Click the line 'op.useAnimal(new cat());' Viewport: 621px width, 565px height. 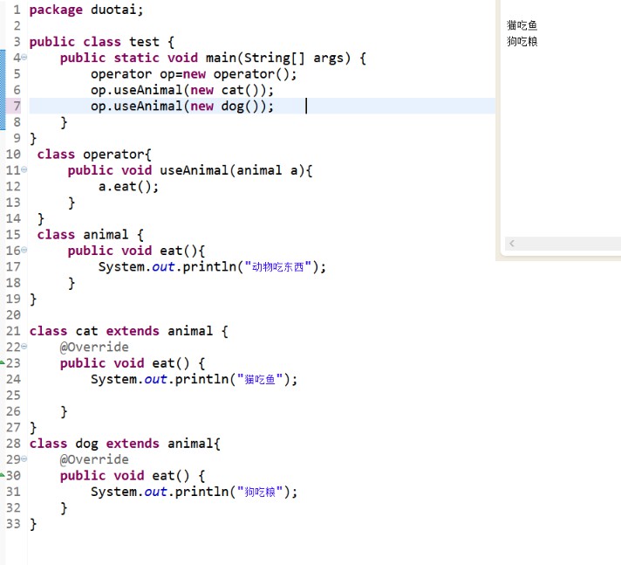[182, 90]
